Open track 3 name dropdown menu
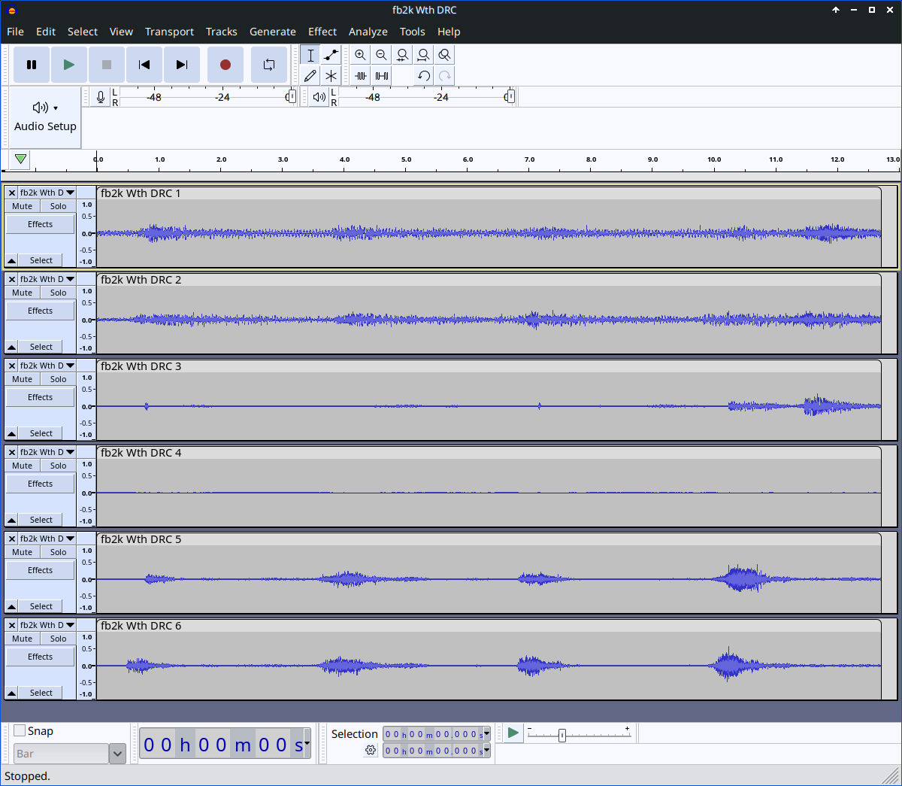Viewport: 902px width, 786px height. 47,366
